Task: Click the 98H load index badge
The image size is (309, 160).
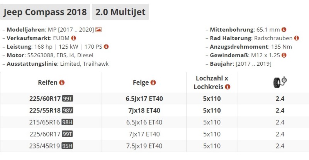Action: [68, 123]
